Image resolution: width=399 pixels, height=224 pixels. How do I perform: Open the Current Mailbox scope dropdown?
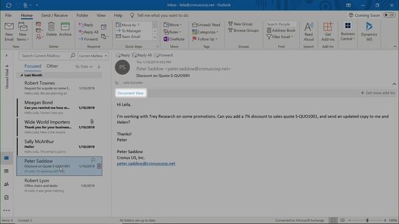coord(93,56)
